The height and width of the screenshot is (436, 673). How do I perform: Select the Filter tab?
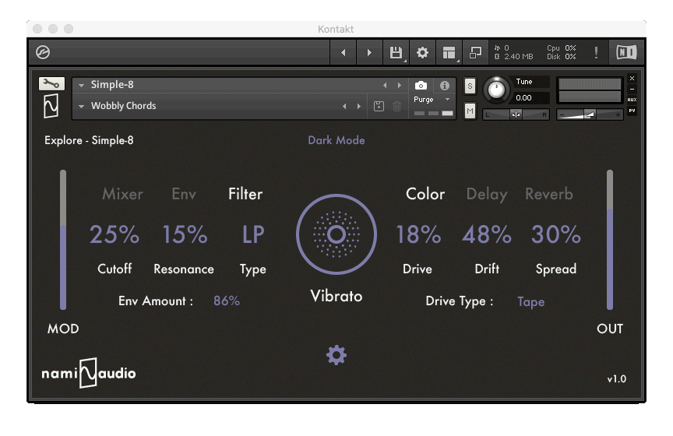(245, 194)
